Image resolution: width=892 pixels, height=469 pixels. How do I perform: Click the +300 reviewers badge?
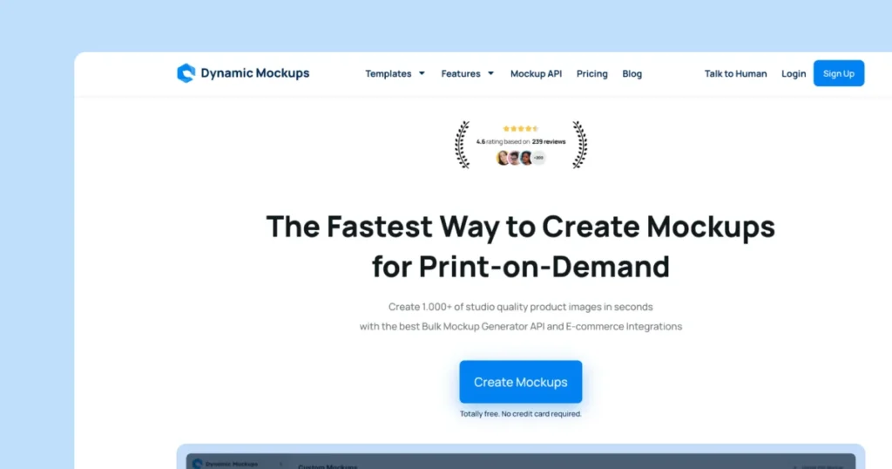click(x=538, y=158)
